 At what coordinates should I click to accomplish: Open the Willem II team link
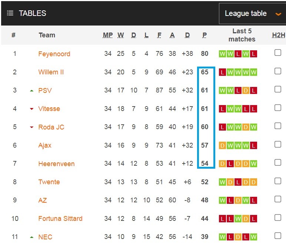click(51, 72)
